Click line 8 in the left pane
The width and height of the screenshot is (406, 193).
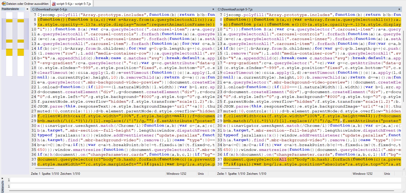coord(126,20)
